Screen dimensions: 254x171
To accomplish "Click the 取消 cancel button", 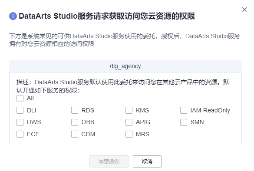I will pos(147,161).
